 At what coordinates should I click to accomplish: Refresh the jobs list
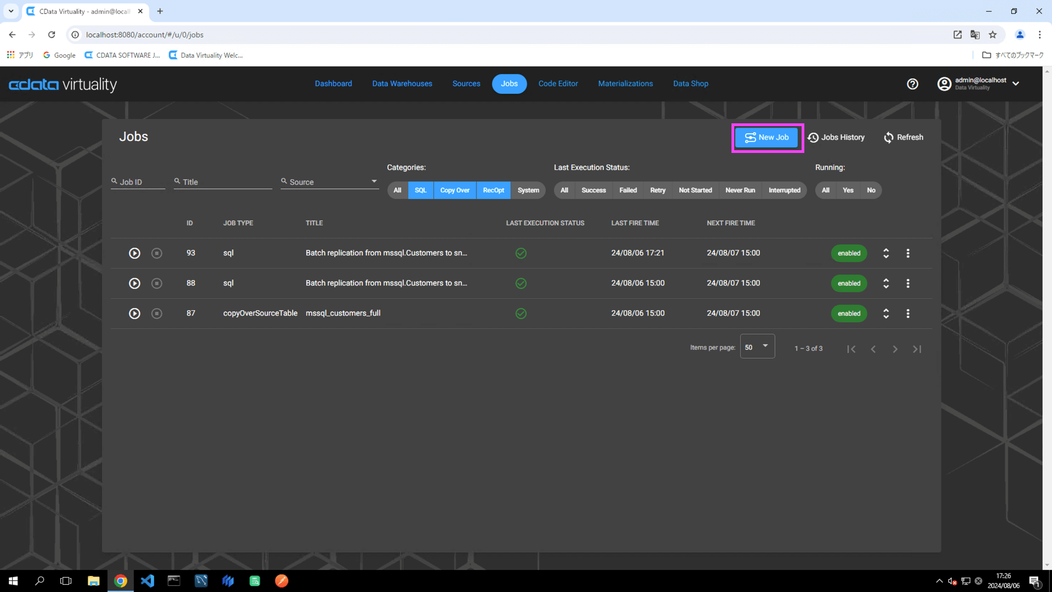tap(904, 138)
